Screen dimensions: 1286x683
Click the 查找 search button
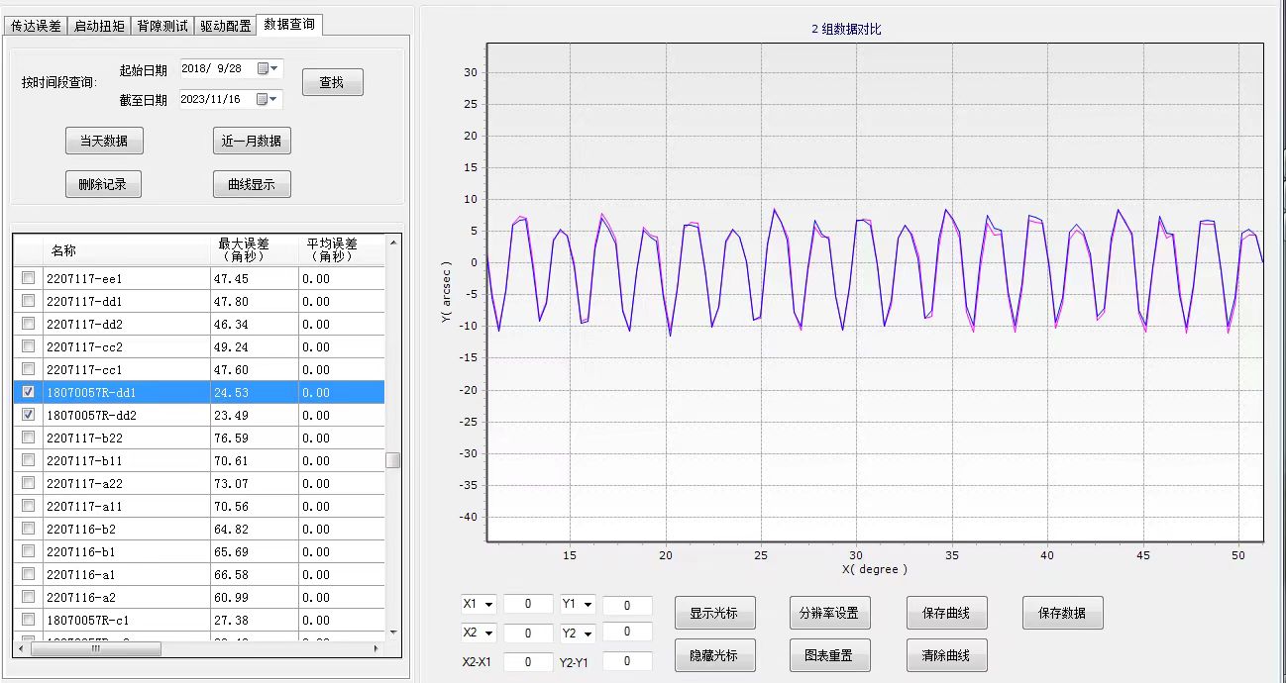pyautogui.click(x=332, y=83)
